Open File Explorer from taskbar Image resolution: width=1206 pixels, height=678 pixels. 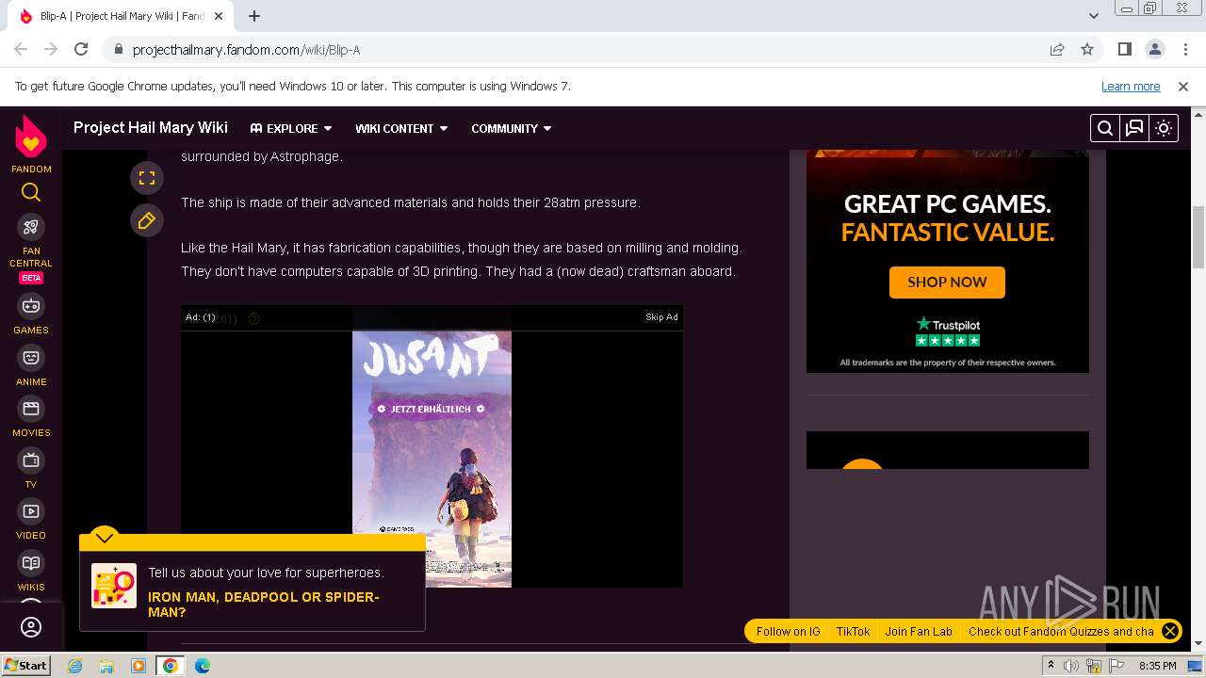click(106, 666)
